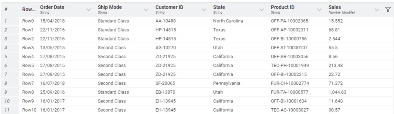Select product cell TEC-PH-10001949
The image size is (394, 114).
tap(290, 65)
